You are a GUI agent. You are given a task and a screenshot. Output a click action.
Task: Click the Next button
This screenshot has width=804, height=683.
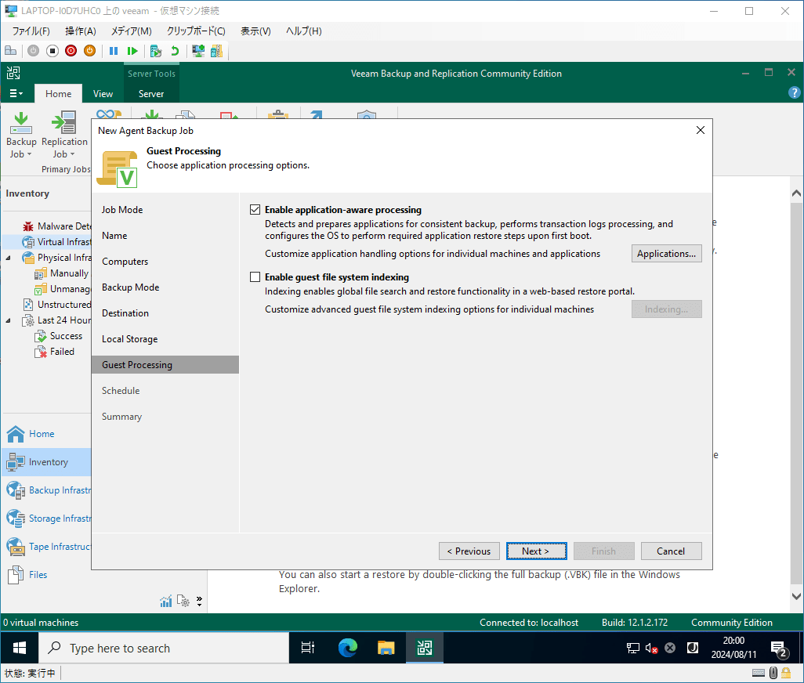click(x=536, y=551)
